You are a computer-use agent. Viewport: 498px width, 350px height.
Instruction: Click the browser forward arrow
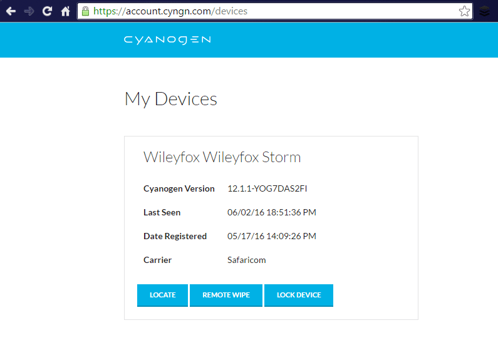tap(29, 11)
